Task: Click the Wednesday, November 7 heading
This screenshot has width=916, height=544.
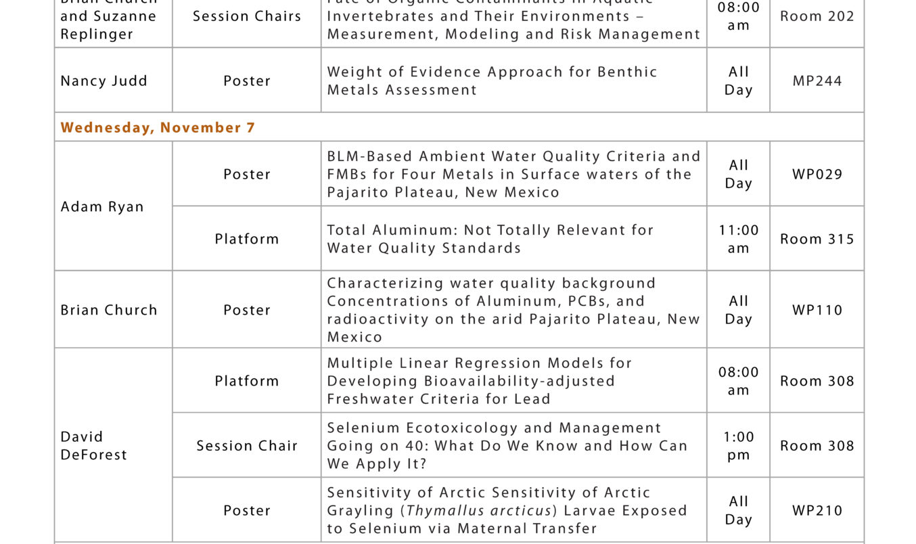Action: click(158, 127)
